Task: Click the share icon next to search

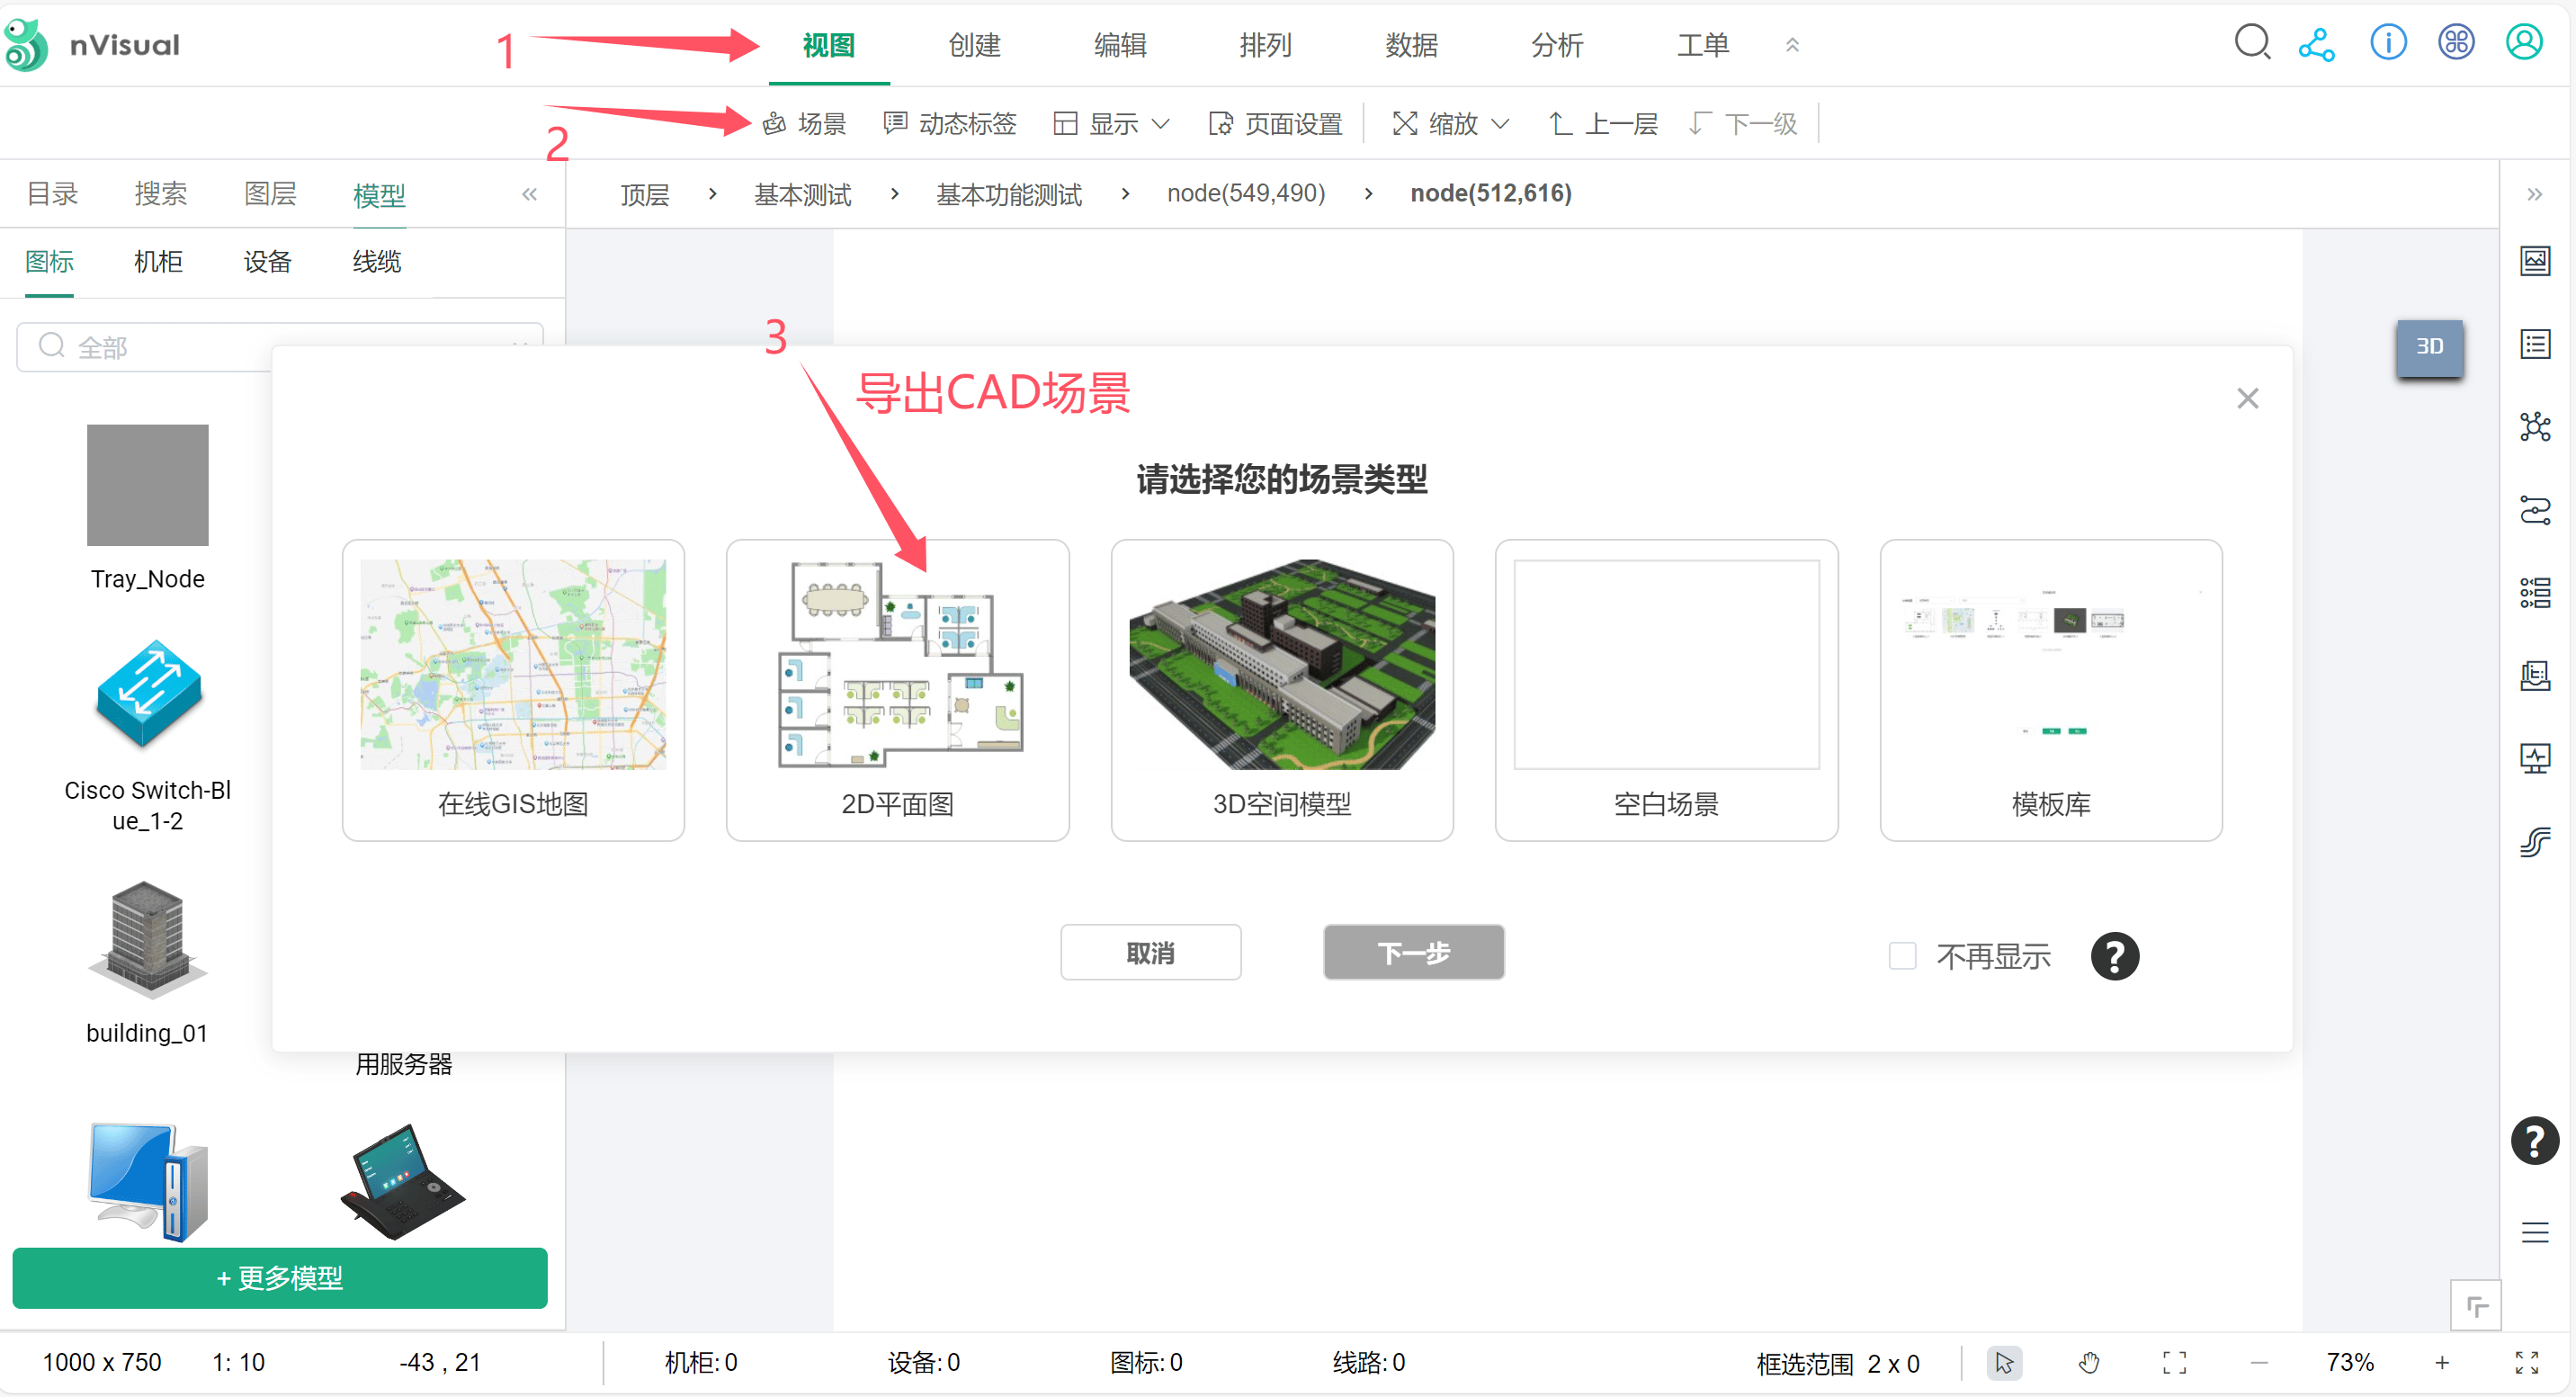Action: pos(2317,43)
